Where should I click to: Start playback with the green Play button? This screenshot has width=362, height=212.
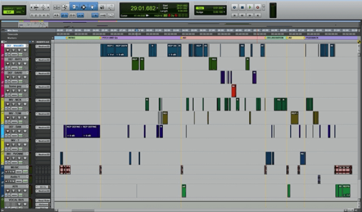click(250, 7)
